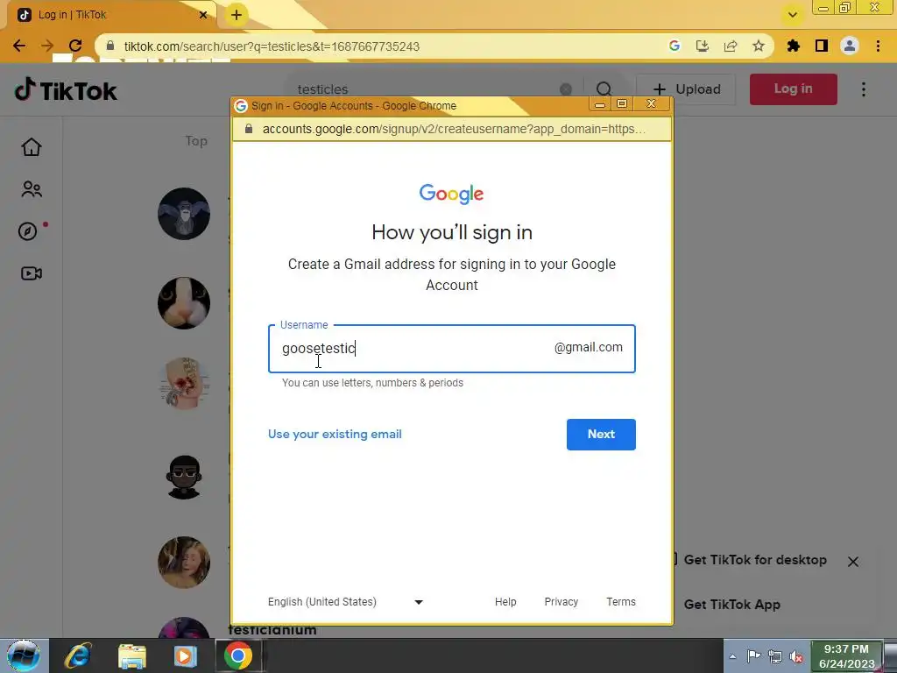Click the forward navigation arrow
The height and width of the screenshot is (673, 897).
(47, 46)
